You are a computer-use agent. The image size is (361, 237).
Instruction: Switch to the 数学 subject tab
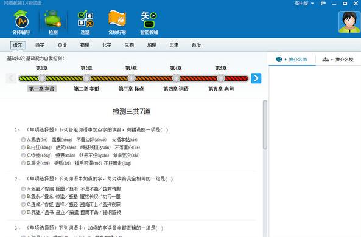(40, 45)
